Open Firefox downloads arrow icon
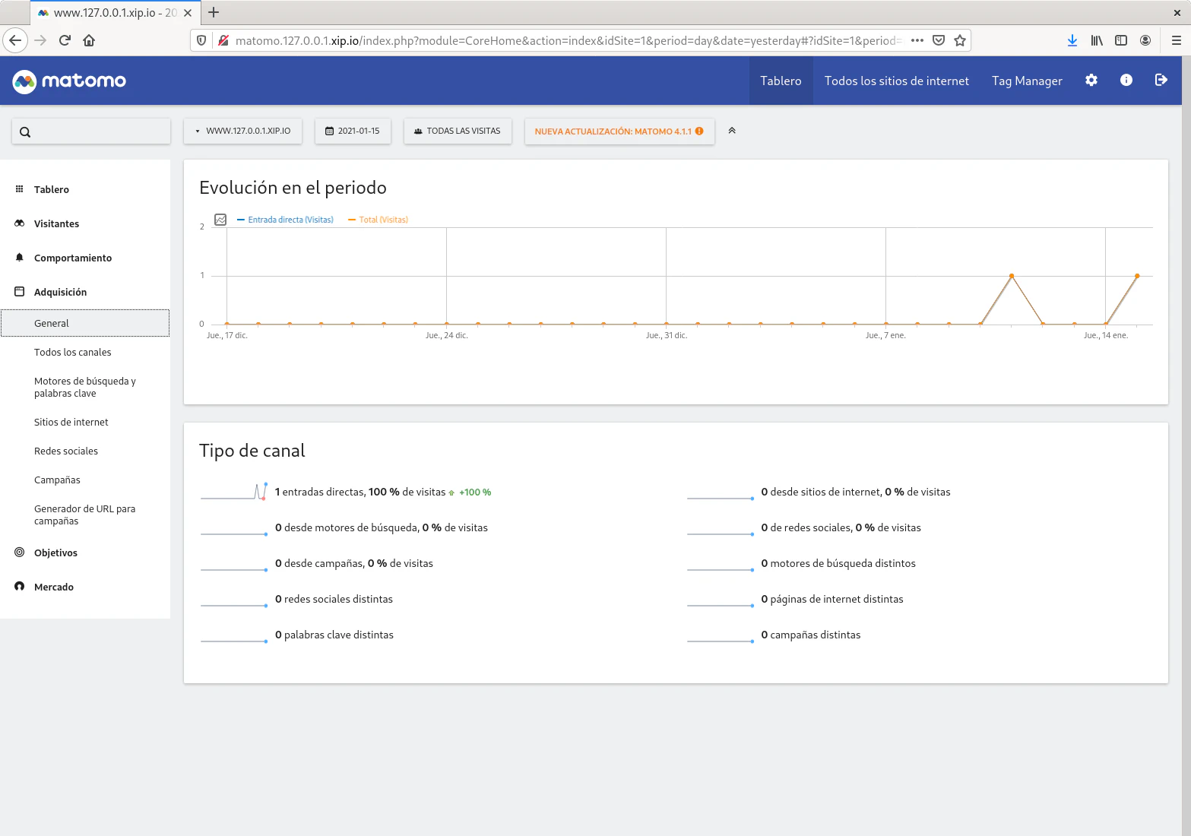This screenshot has height=836, width=1191. pos(1072,40)
